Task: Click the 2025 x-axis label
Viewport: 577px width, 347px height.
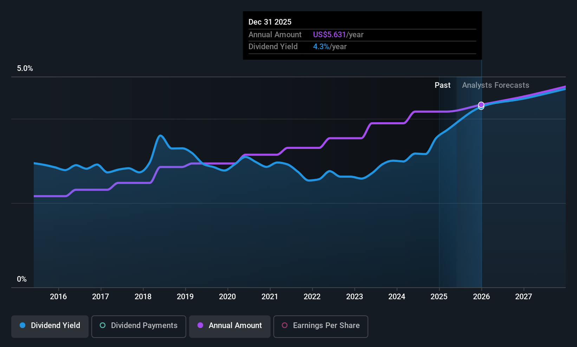Action: coord(439,296)
